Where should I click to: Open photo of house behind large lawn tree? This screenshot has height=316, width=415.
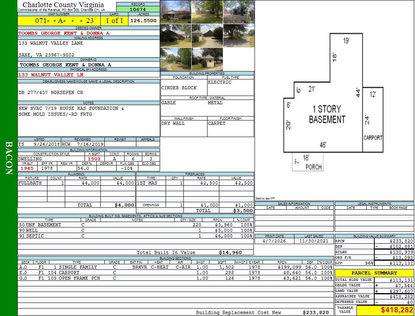pos(207,12)
